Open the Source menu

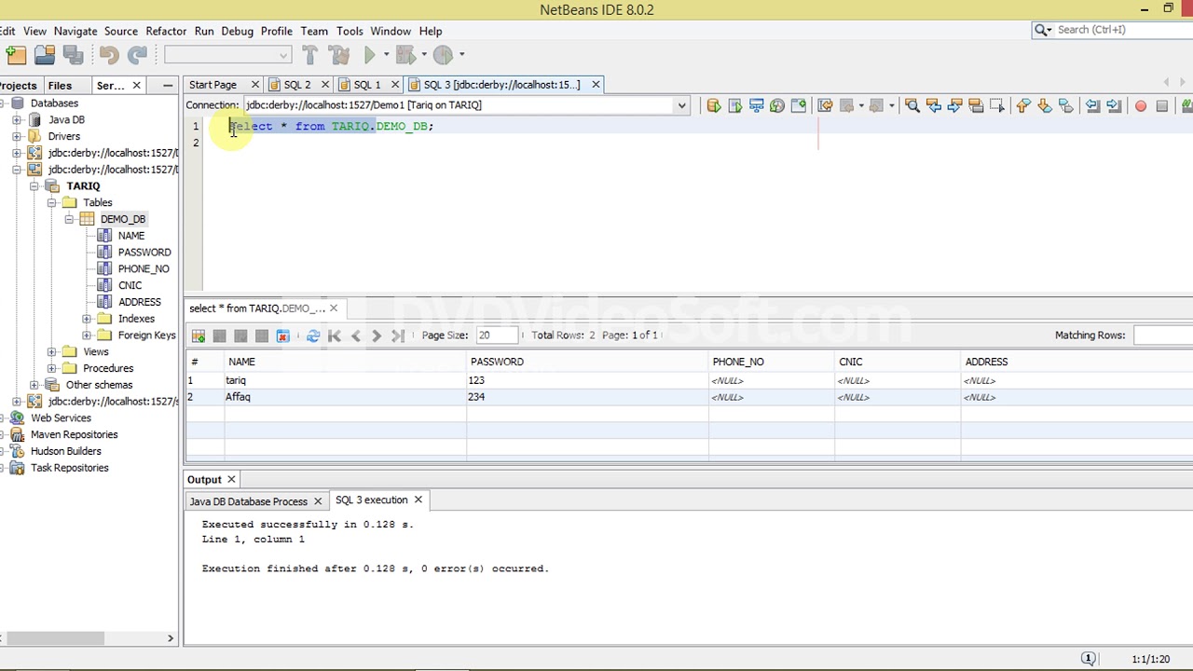pos(121,31)
